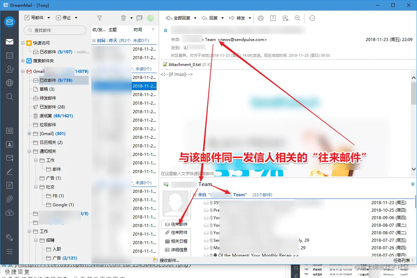Open the globe browser icon in sidebar
This screenshot has height=278, width=417.
(10, 83)
